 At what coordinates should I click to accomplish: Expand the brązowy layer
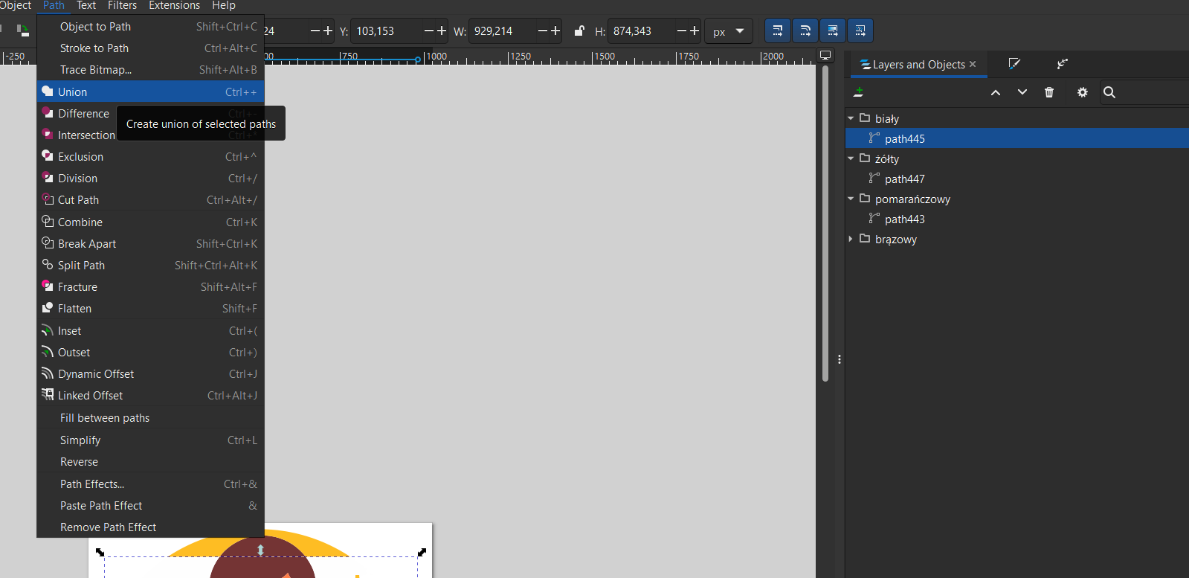pyautogui.click(x=851, y=239)
